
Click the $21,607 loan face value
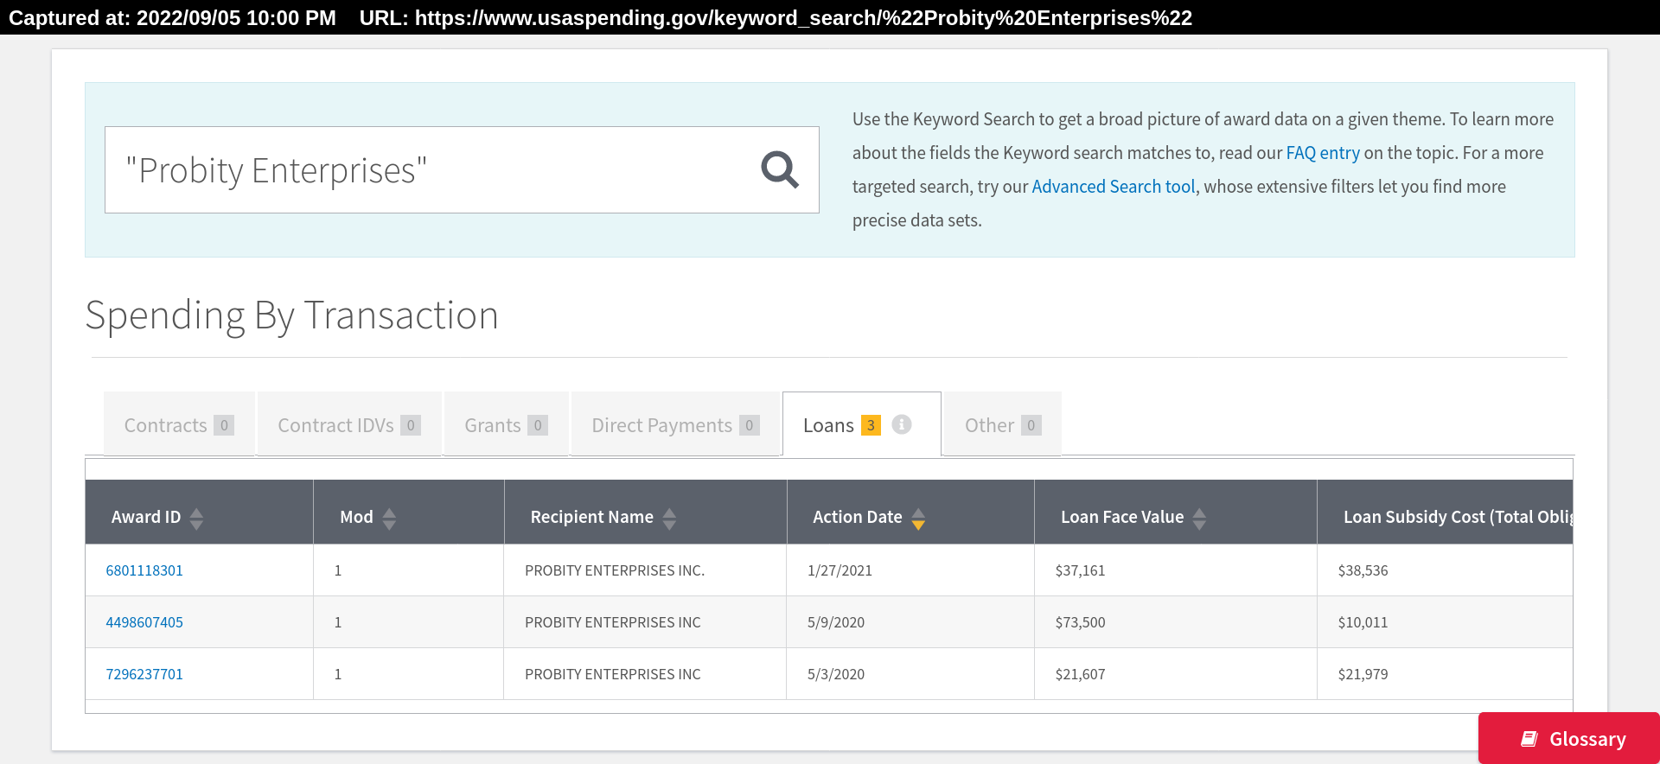[x=1080, y=674]
